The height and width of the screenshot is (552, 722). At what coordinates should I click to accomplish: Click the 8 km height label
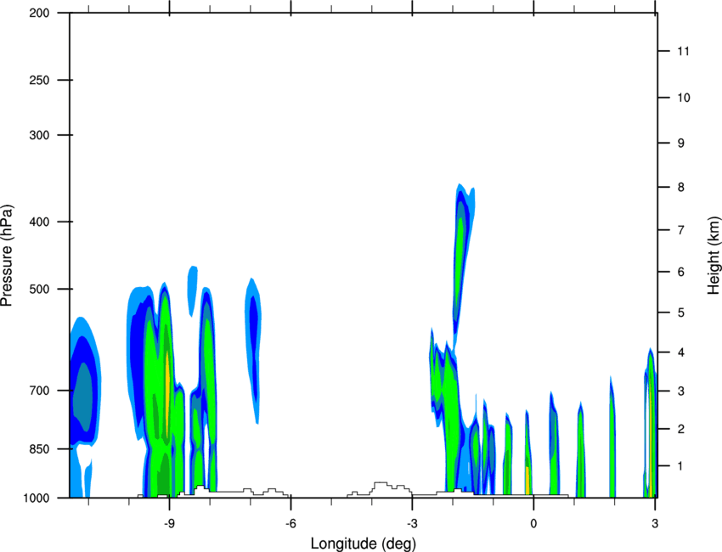(681, 188)
